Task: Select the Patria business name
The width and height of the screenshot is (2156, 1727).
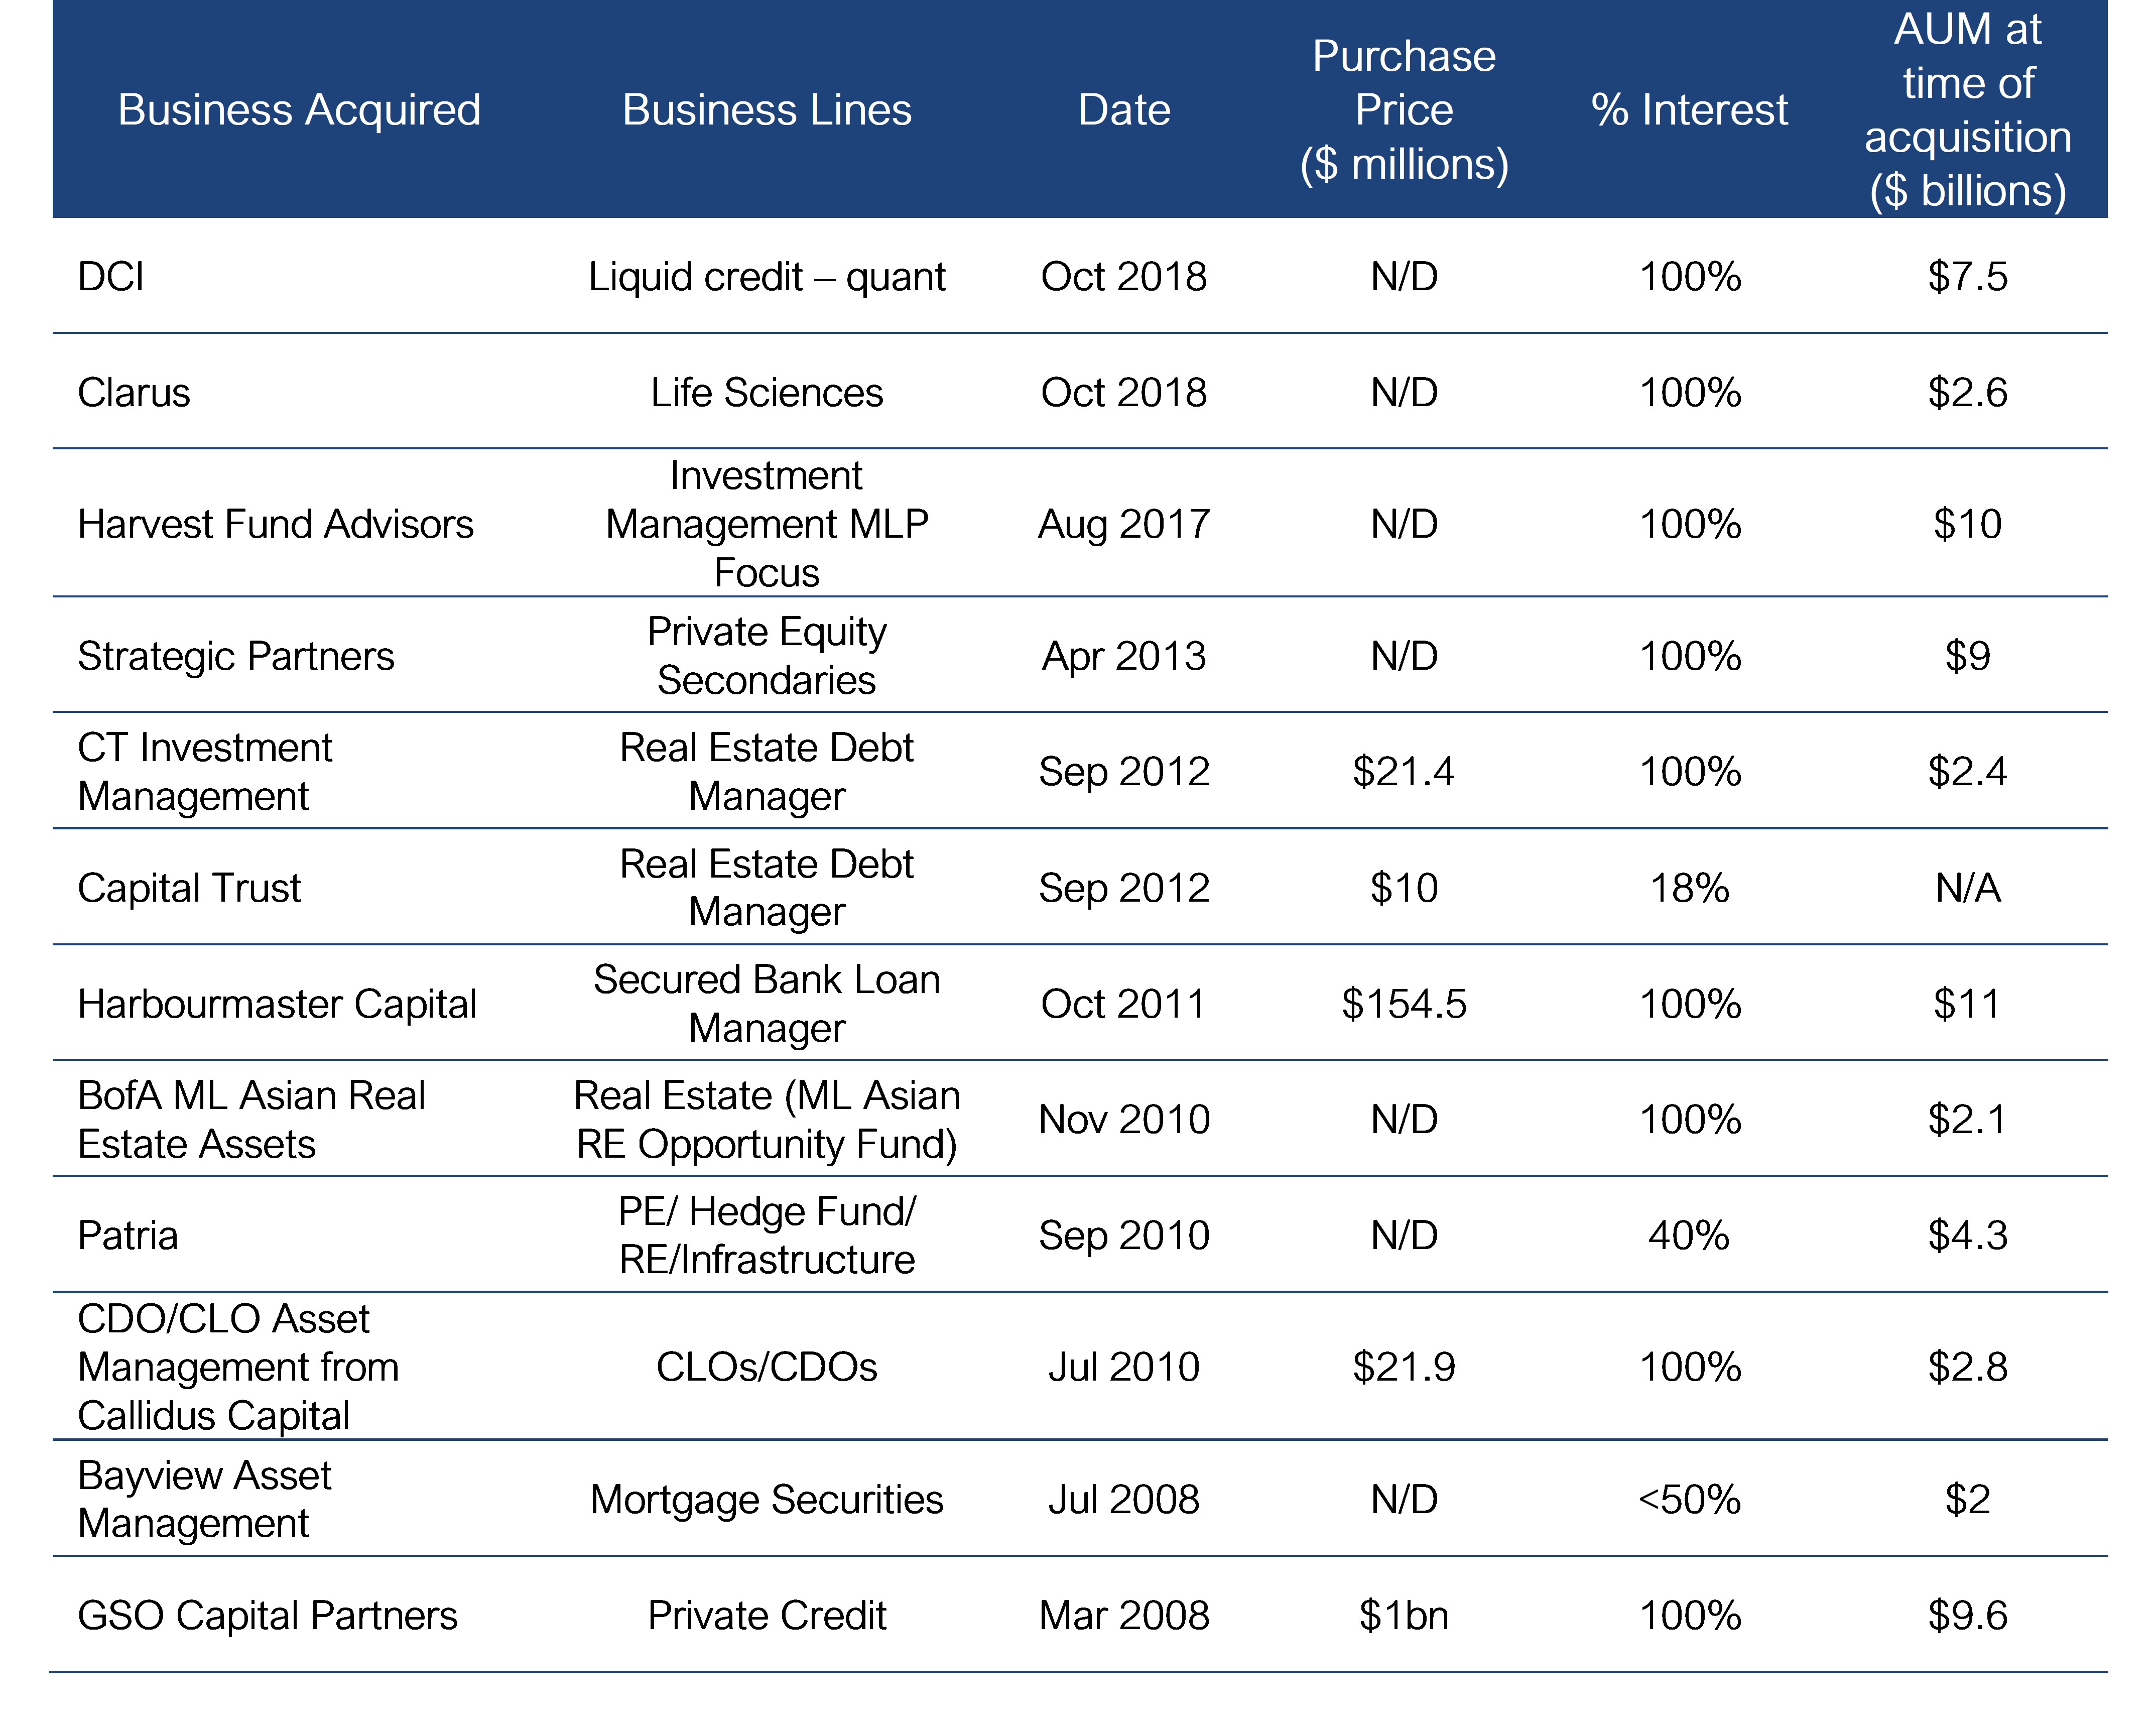Action: pyautogui.click(x=128, y=1236)
